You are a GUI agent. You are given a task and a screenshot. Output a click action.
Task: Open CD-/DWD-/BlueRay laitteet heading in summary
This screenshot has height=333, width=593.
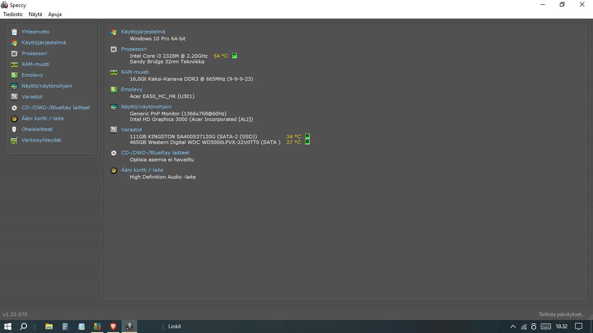tap(155, 152)
